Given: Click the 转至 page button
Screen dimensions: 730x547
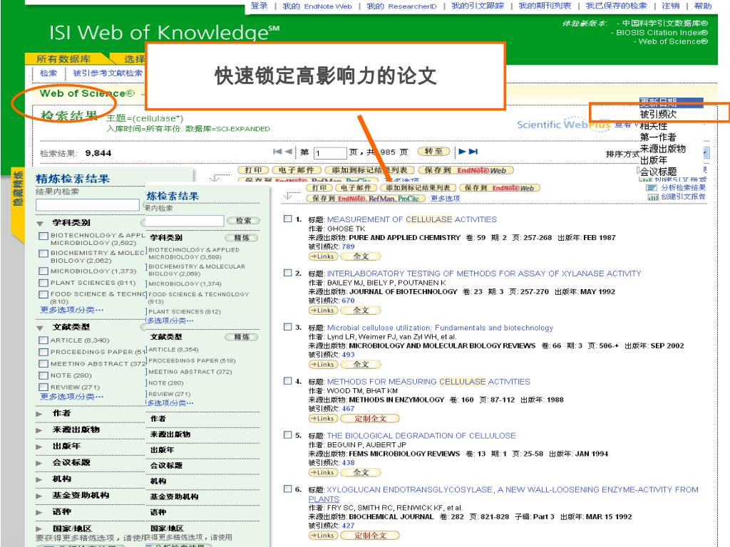Looking at the screenshot, I should pos(433,151).
